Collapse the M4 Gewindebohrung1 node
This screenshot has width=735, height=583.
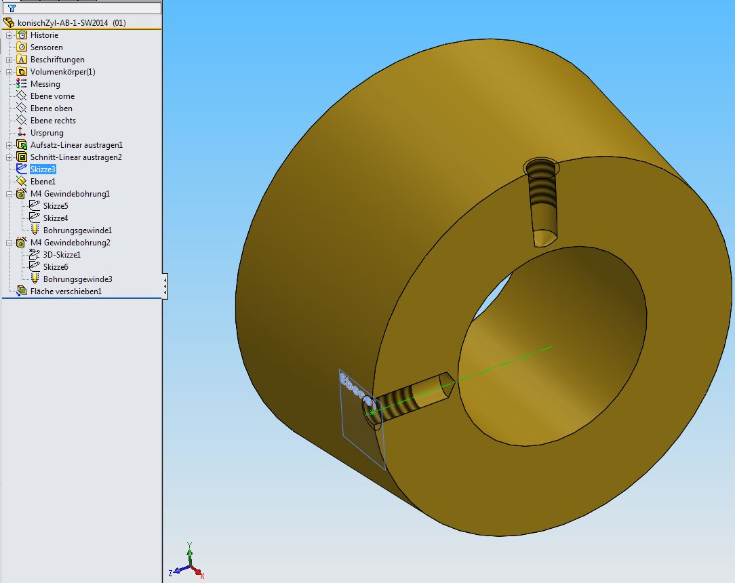(9, 194)
